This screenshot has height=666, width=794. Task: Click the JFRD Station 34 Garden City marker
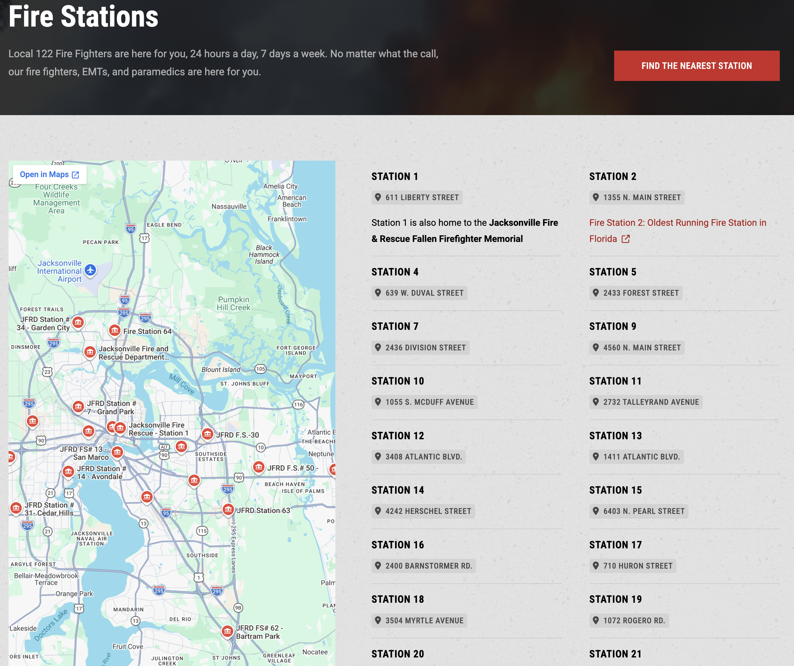[78, 322]
